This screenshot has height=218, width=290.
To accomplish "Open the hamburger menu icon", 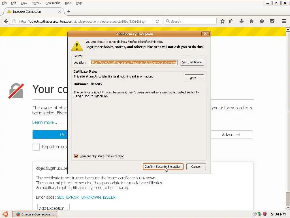I will (x=284, y=21).
